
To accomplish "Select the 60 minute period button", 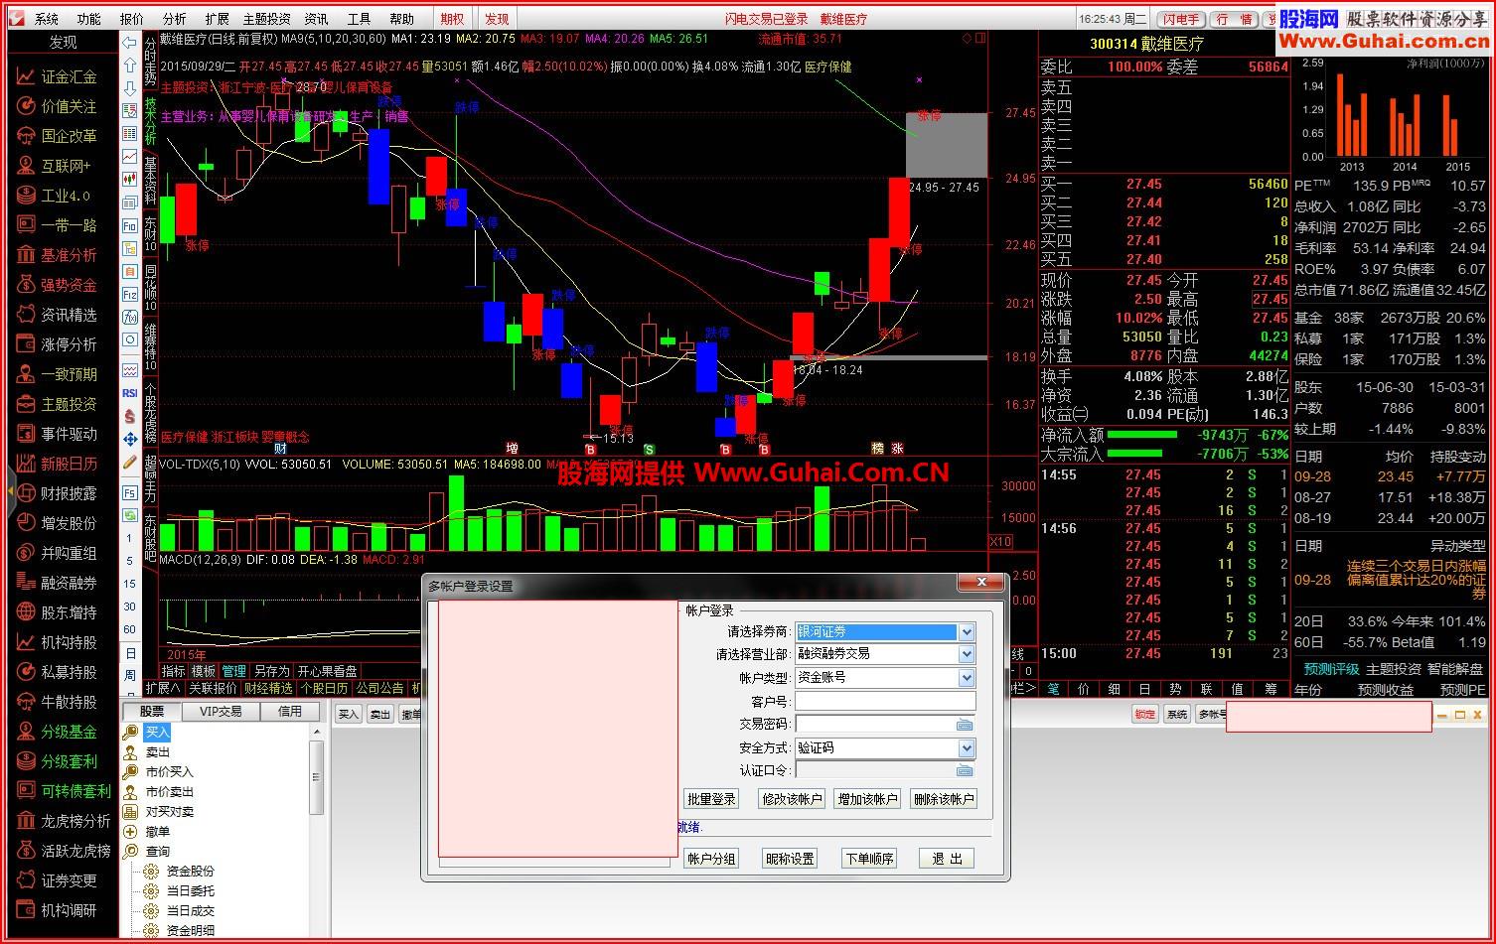I will [129, 629].
